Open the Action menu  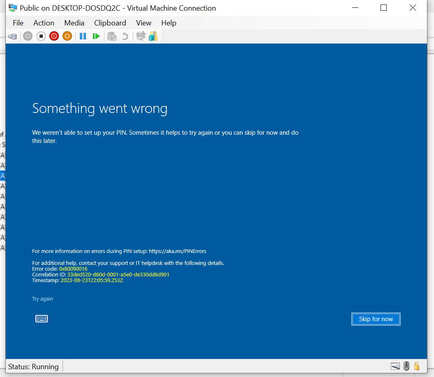tap(44, 23)
